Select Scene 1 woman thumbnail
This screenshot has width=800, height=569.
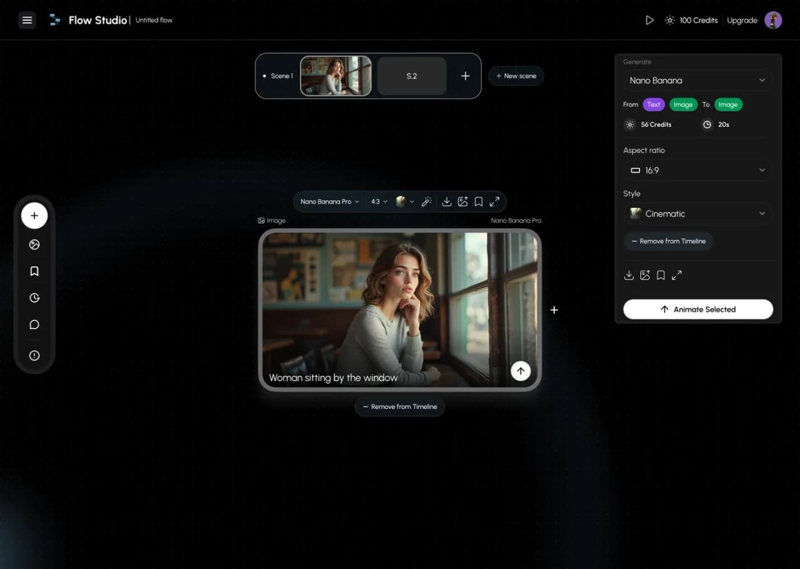click(x=336, y=76)
